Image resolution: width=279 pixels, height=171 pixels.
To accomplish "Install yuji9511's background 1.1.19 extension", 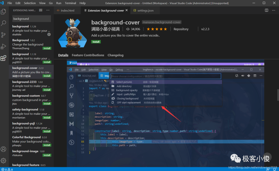I will click(x=47, y=62).
